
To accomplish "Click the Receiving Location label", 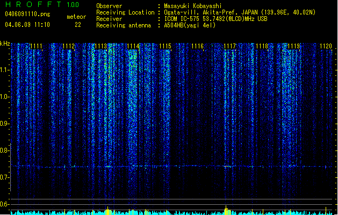I will (125, 12).
